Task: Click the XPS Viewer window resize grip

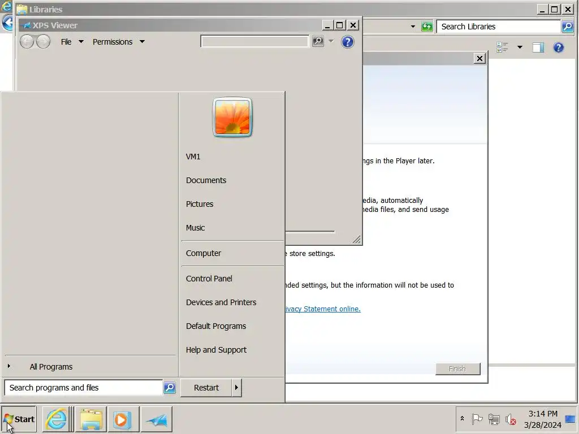Action: [356, 240]
